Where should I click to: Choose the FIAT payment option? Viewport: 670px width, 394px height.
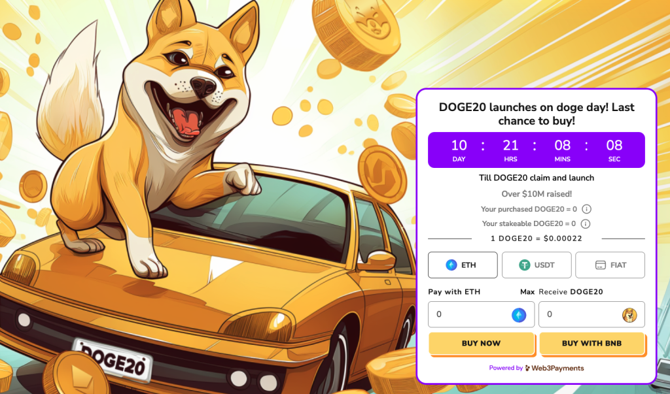pos(610,265)
